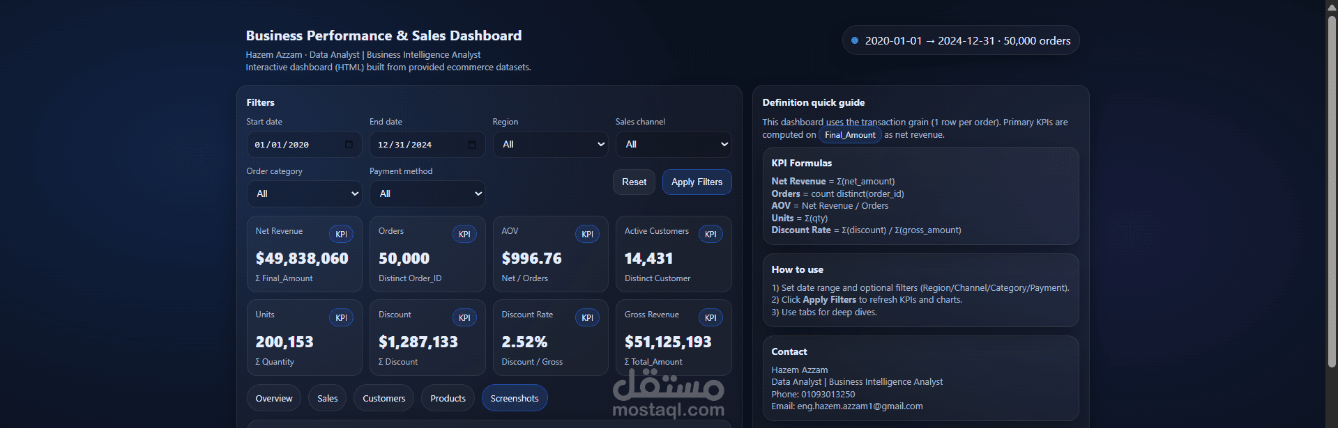Click the Orders value 50,000
This screenshot has height=428, width=1338.
tap(404, 259)
